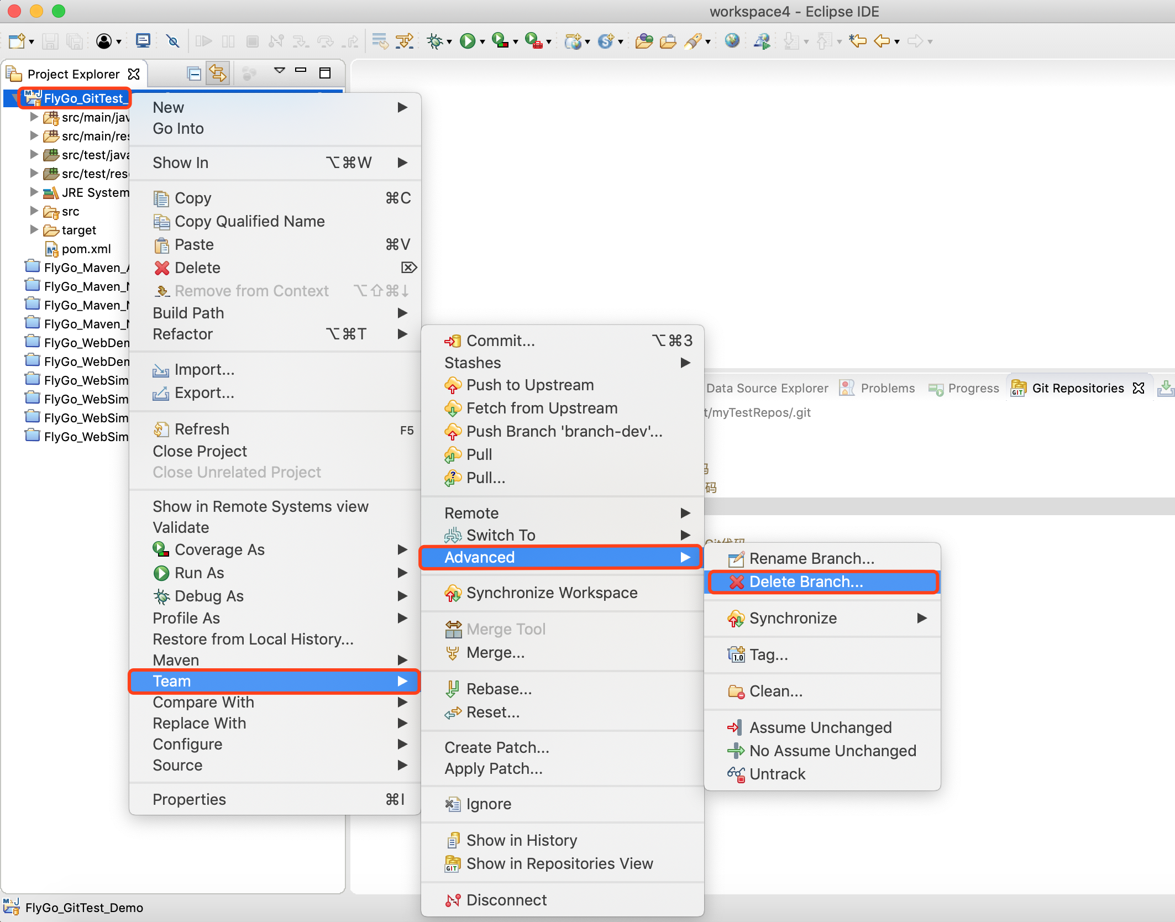Click Rename Branch... in Advanced submenu
Screen dimensions: 1175x922
click(811, 558)
